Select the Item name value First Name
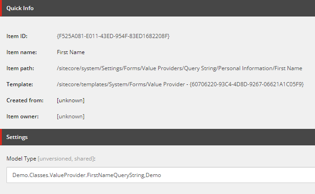The width and height of the screenshot is (315, 194). pos(71,52)
